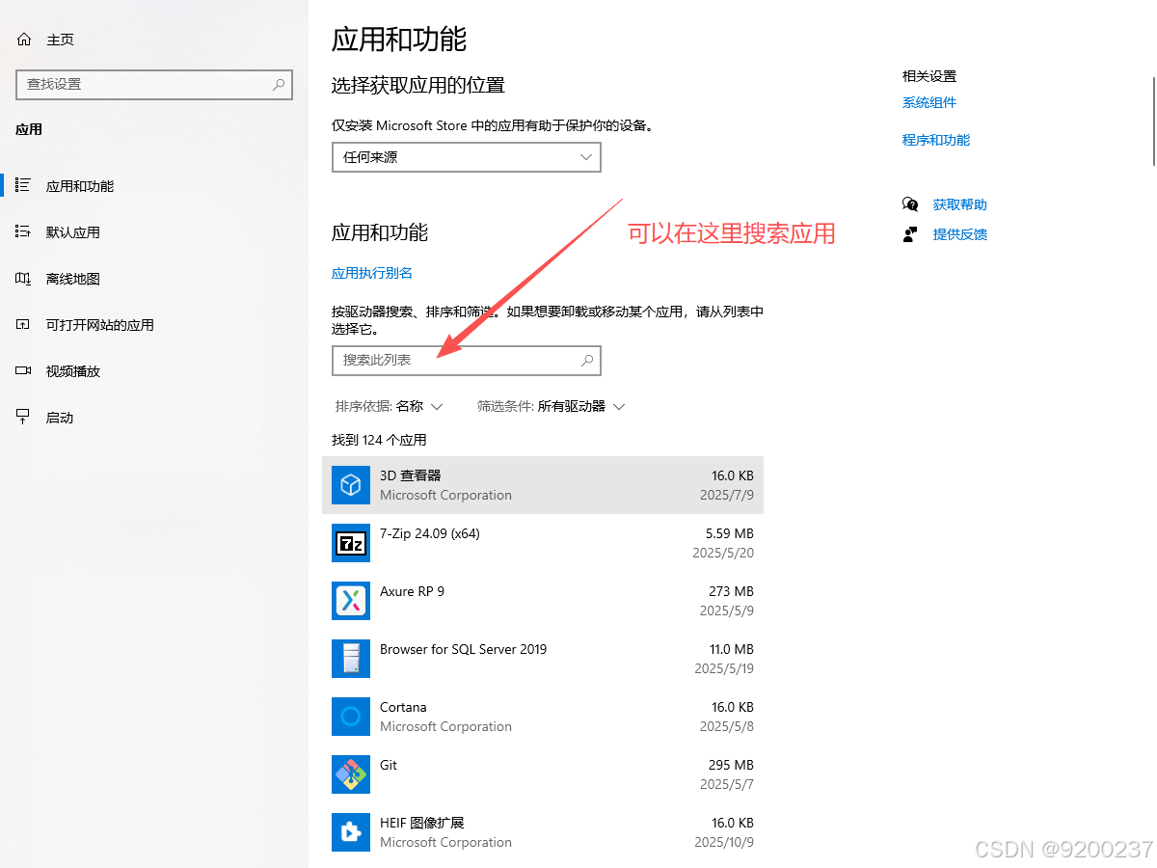1157x868 pixels.
Task: Select 默认应用 in sidebar
Action: 73,232
